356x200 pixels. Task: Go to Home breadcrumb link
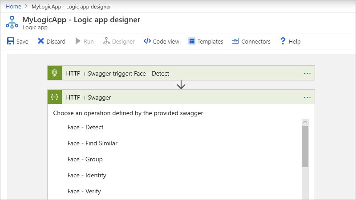click(x=13, y=7)
